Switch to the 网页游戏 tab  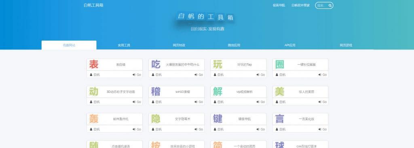click(346, 45)
